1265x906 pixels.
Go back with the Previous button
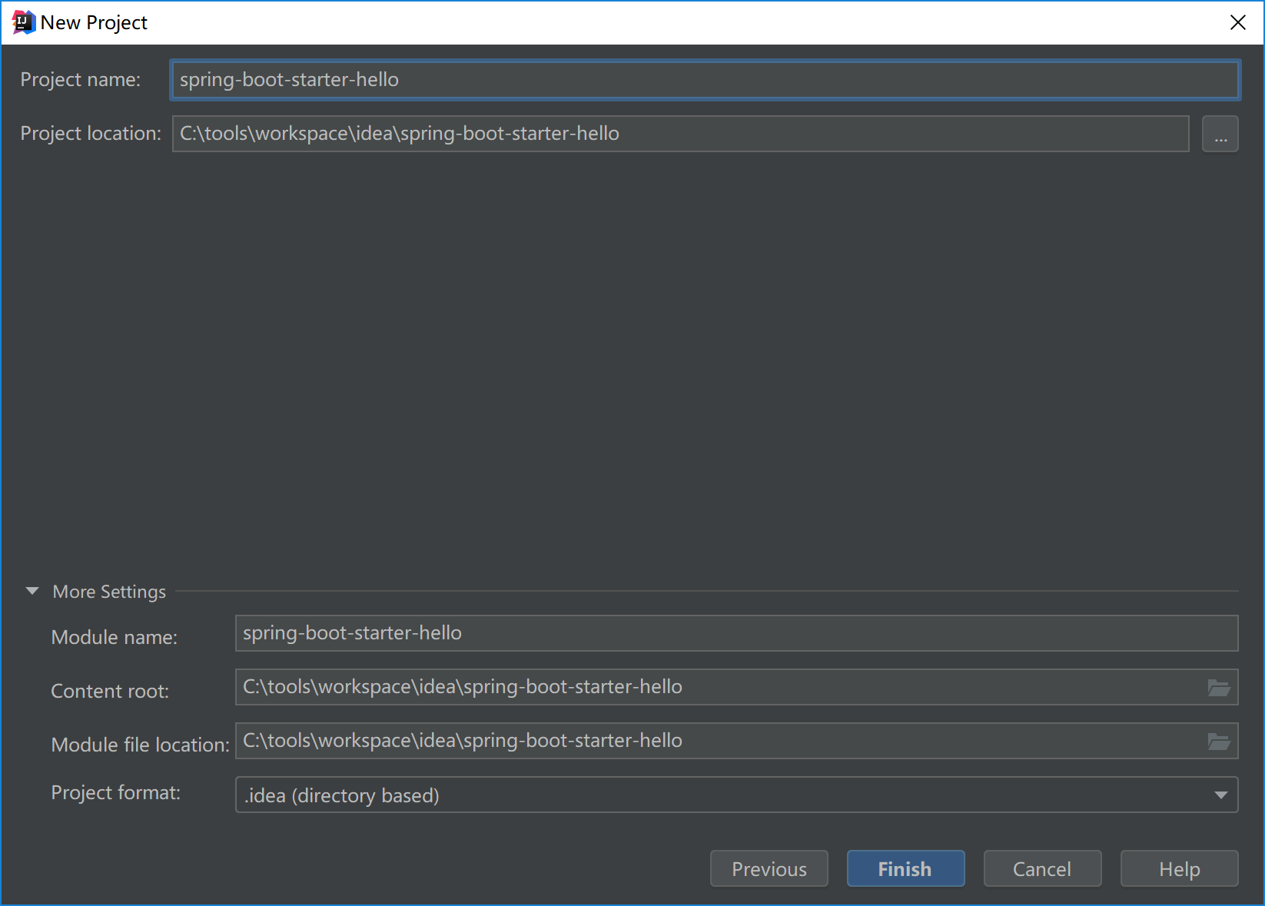pyautogui.click(x=769, y=868)
